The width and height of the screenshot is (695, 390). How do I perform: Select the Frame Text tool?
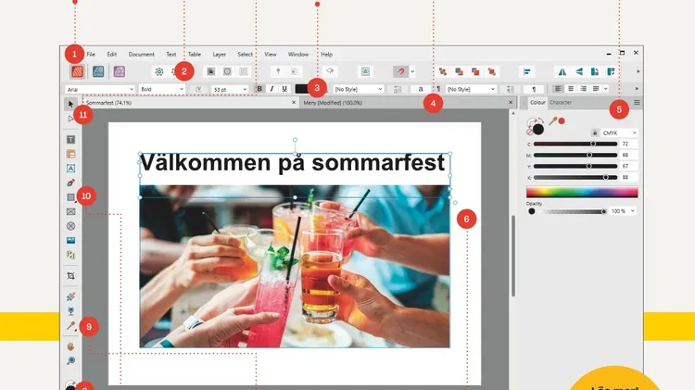click(70, 140)
